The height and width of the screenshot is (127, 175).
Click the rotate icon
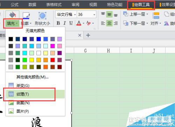(x=167, y=24)
